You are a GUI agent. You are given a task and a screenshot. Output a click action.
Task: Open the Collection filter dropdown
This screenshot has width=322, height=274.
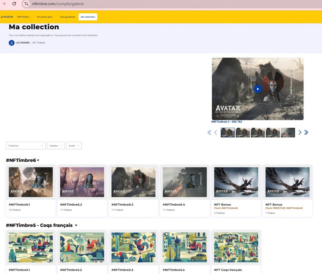tap(26, 146)
